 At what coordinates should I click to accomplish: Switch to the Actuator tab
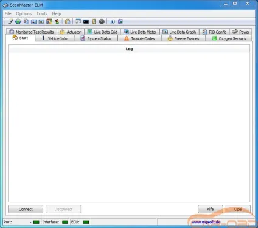tap(71, 32)
